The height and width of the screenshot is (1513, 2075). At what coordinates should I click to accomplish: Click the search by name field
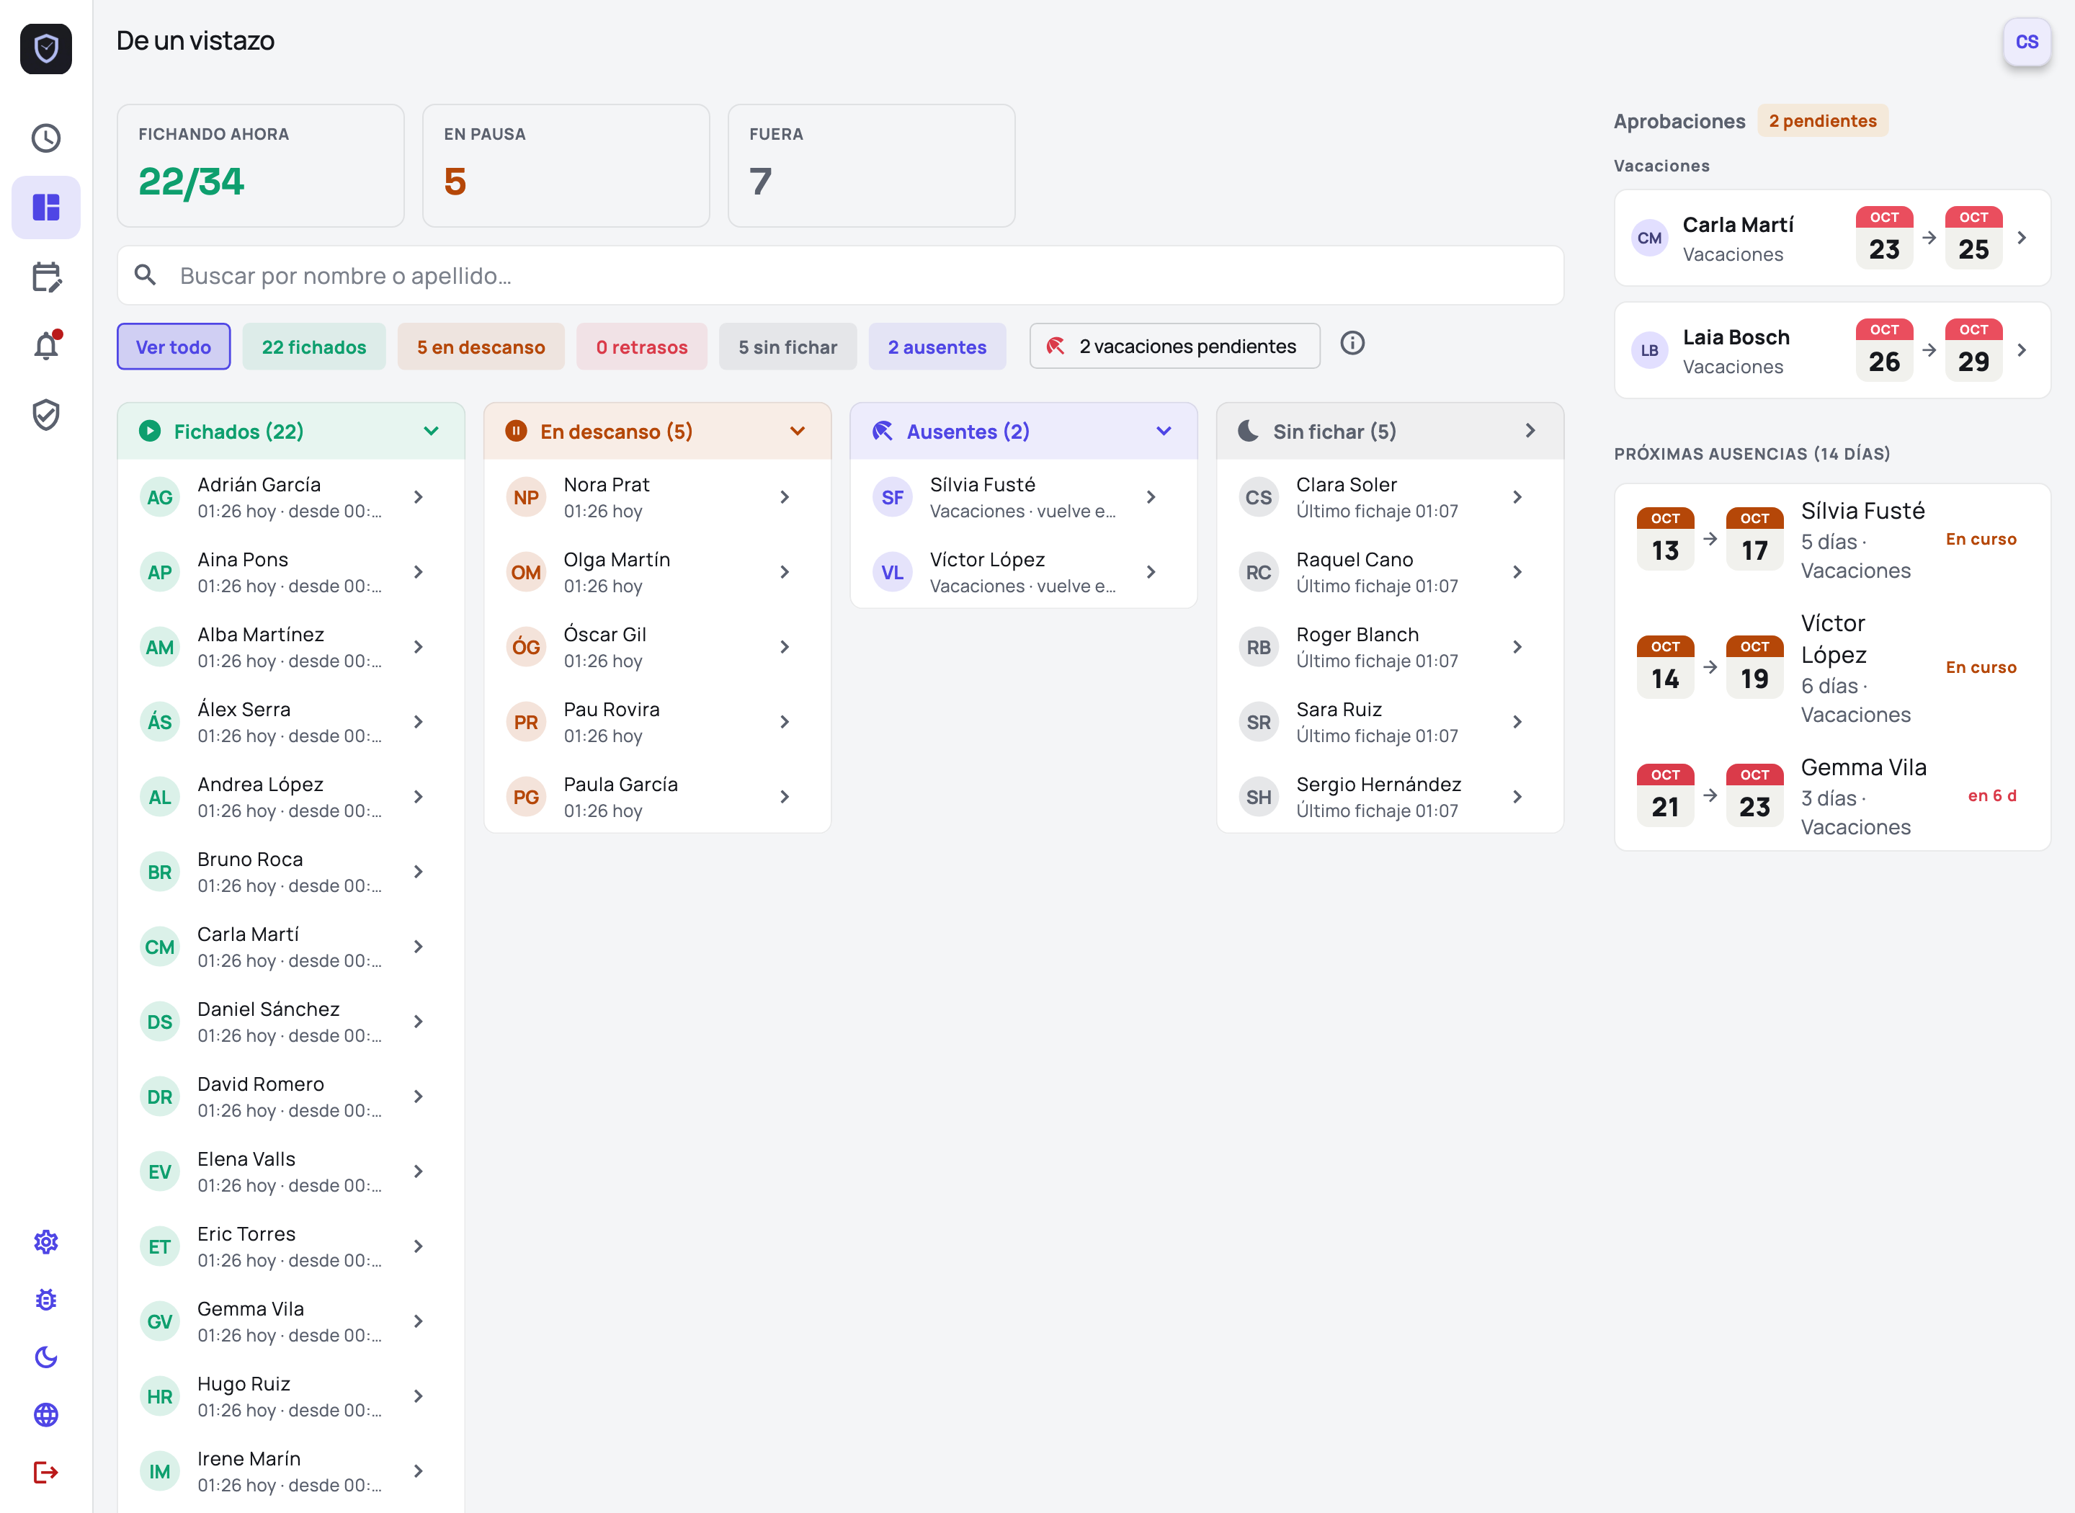[839, 275]
